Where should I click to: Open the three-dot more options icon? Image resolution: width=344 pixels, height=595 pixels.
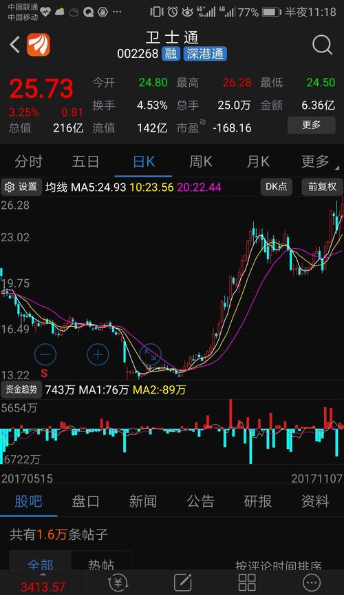(x=312, y=582)
